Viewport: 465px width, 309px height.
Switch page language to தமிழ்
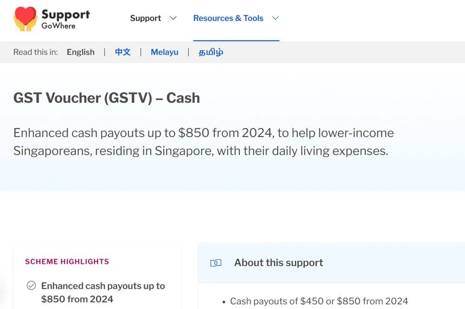(211, 52)
